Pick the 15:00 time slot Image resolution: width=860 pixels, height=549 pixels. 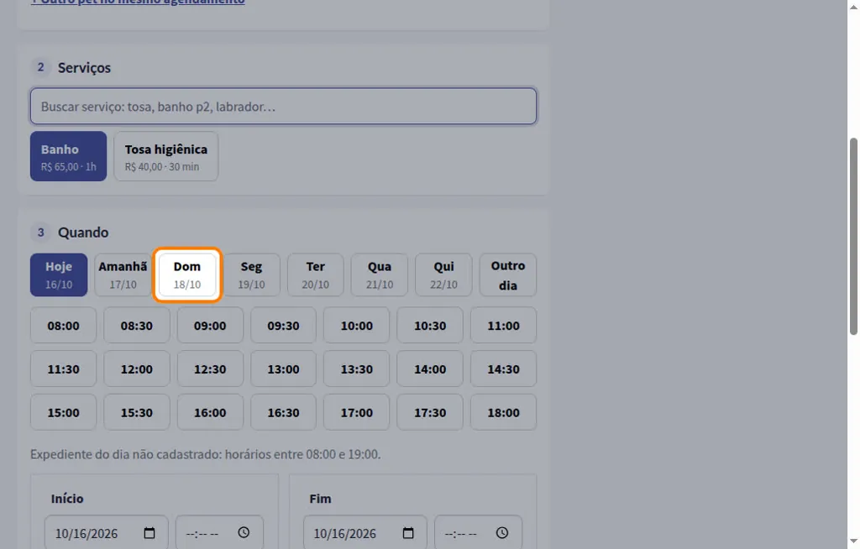pos(63,412)
